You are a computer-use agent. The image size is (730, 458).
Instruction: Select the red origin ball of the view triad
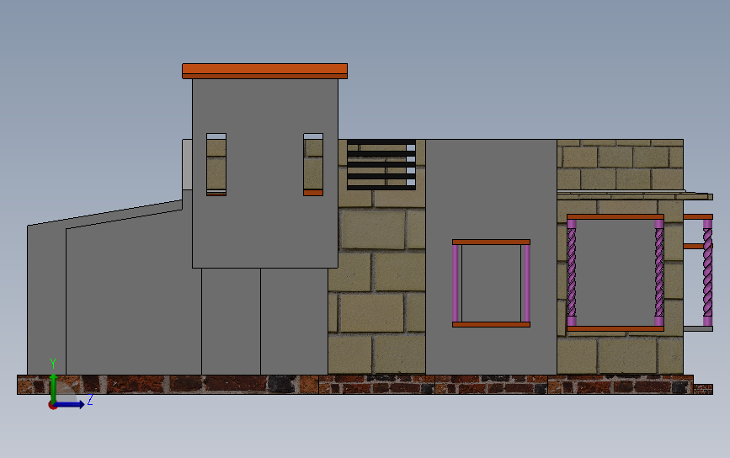click(x=52, y=406)
